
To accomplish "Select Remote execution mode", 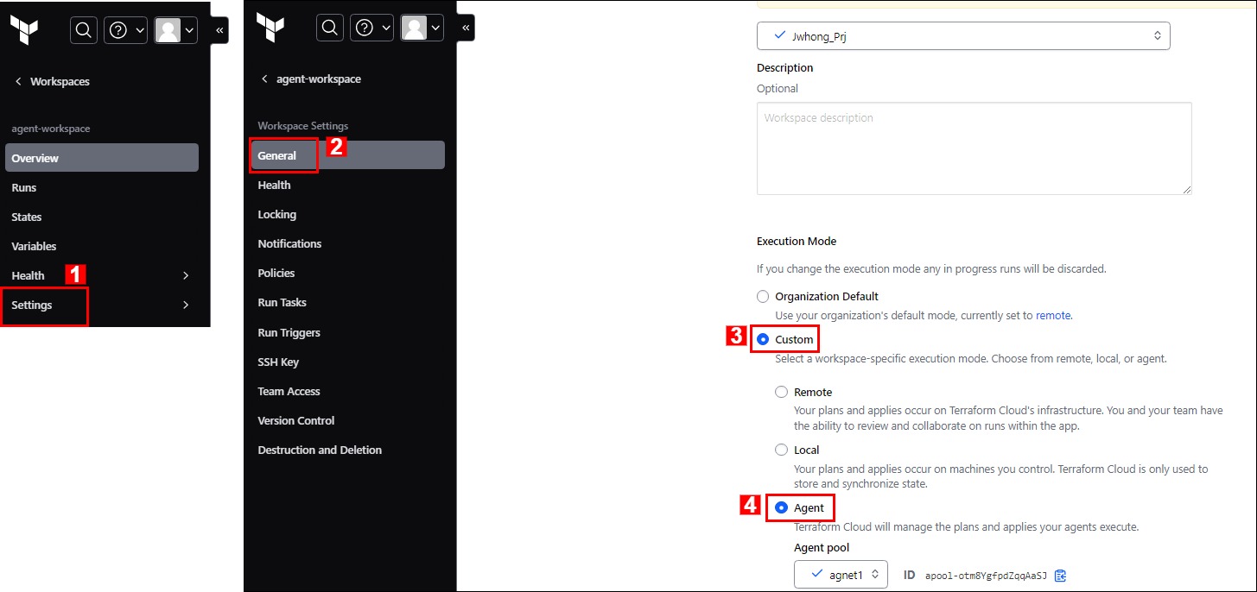I will point(782,392).
